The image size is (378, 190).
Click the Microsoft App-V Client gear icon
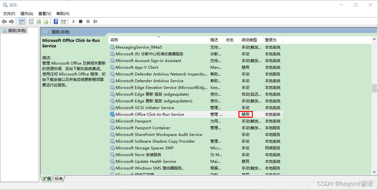112,67
